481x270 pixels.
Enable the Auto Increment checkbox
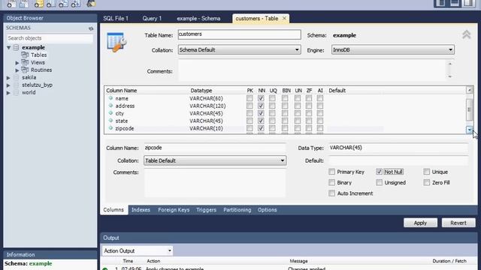click(x=331, y=193)
